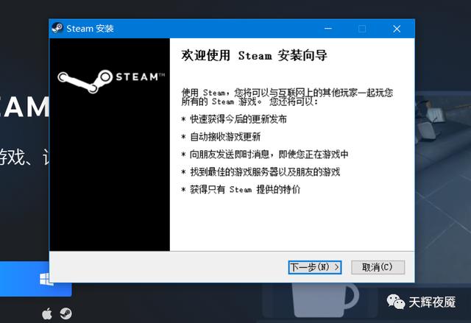Click the Windows logo on the blue download button behind

46,279
